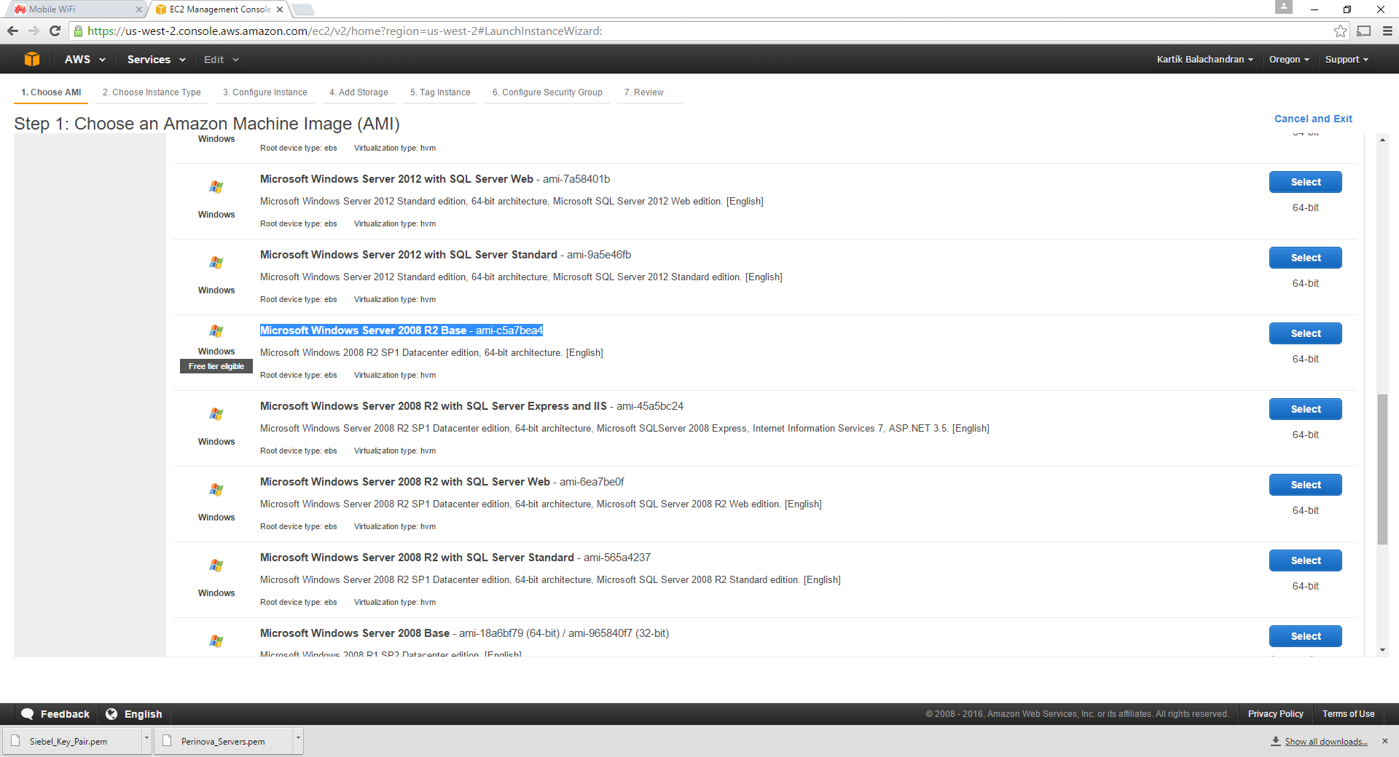
Task: Open the 4. Add Storage step
Action: click(x=358, y=92)
